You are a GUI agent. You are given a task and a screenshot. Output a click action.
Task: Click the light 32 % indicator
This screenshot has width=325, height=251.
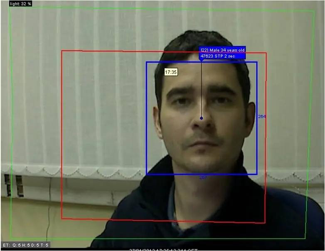pyautogui.click(x=20, y=4)
